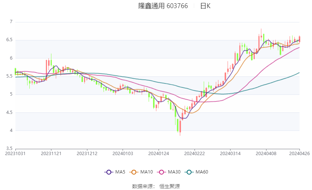Select the 20231121 date axis label
This screenshot has height=190, width=312.
pos(51,154)
